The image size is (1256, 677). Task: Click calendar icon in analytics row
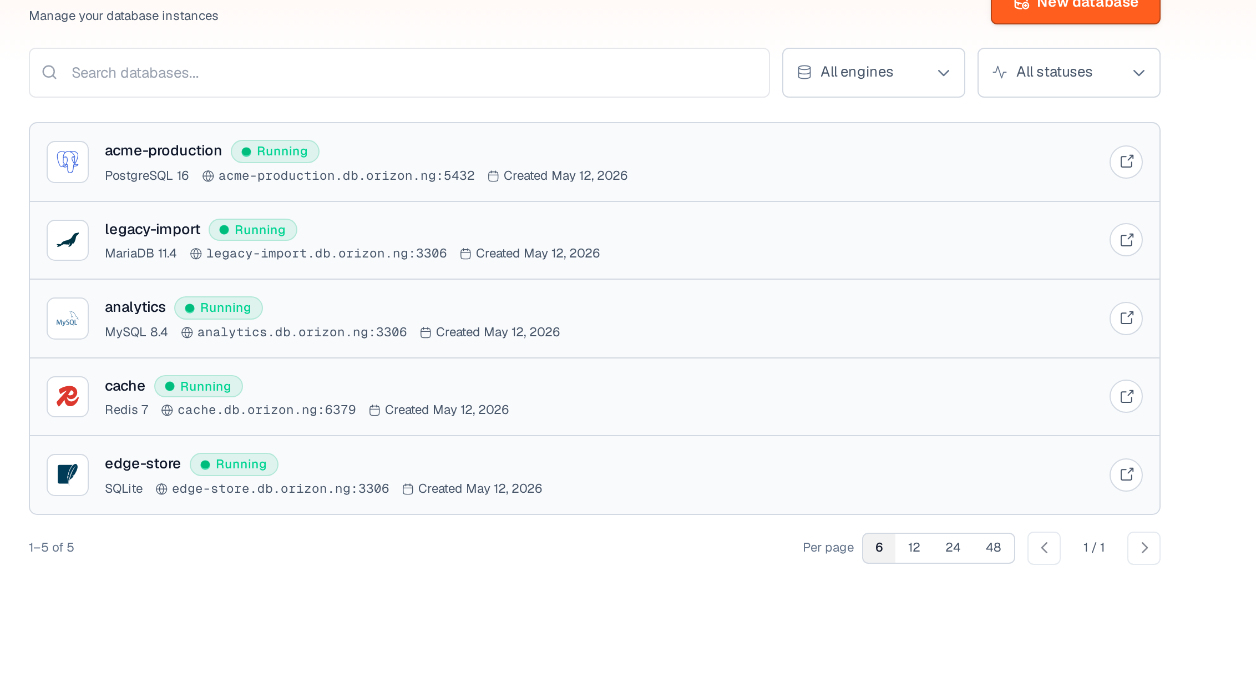(x=426, y=332)
